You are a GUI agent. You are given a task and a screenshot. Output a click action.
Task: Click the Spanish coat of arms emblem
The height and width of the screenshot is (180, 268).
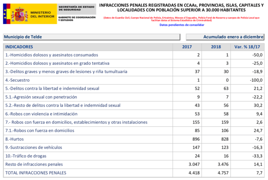(19, 14)
